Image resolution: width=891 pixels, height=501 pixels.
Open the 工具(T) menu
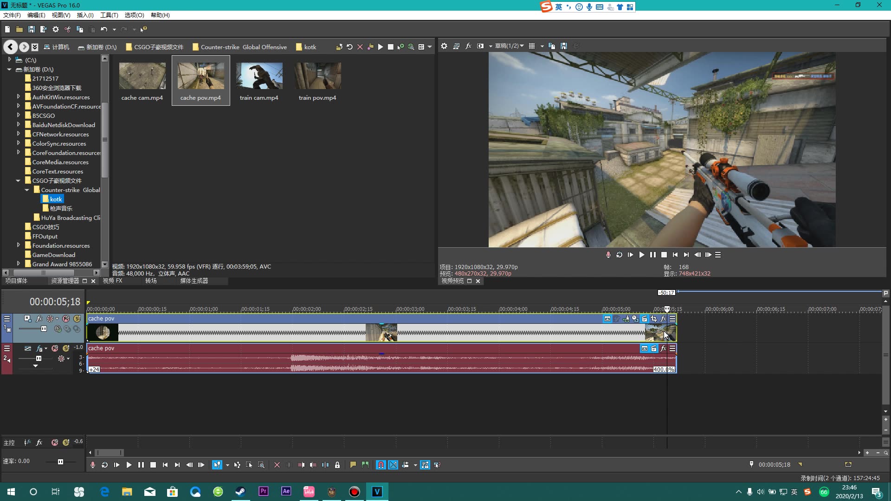[x=109, y=15]
